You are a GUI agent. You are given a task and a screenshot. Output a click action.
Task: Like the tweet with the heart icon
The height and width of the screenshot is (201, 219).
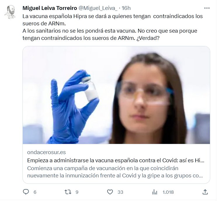(110, 192)
